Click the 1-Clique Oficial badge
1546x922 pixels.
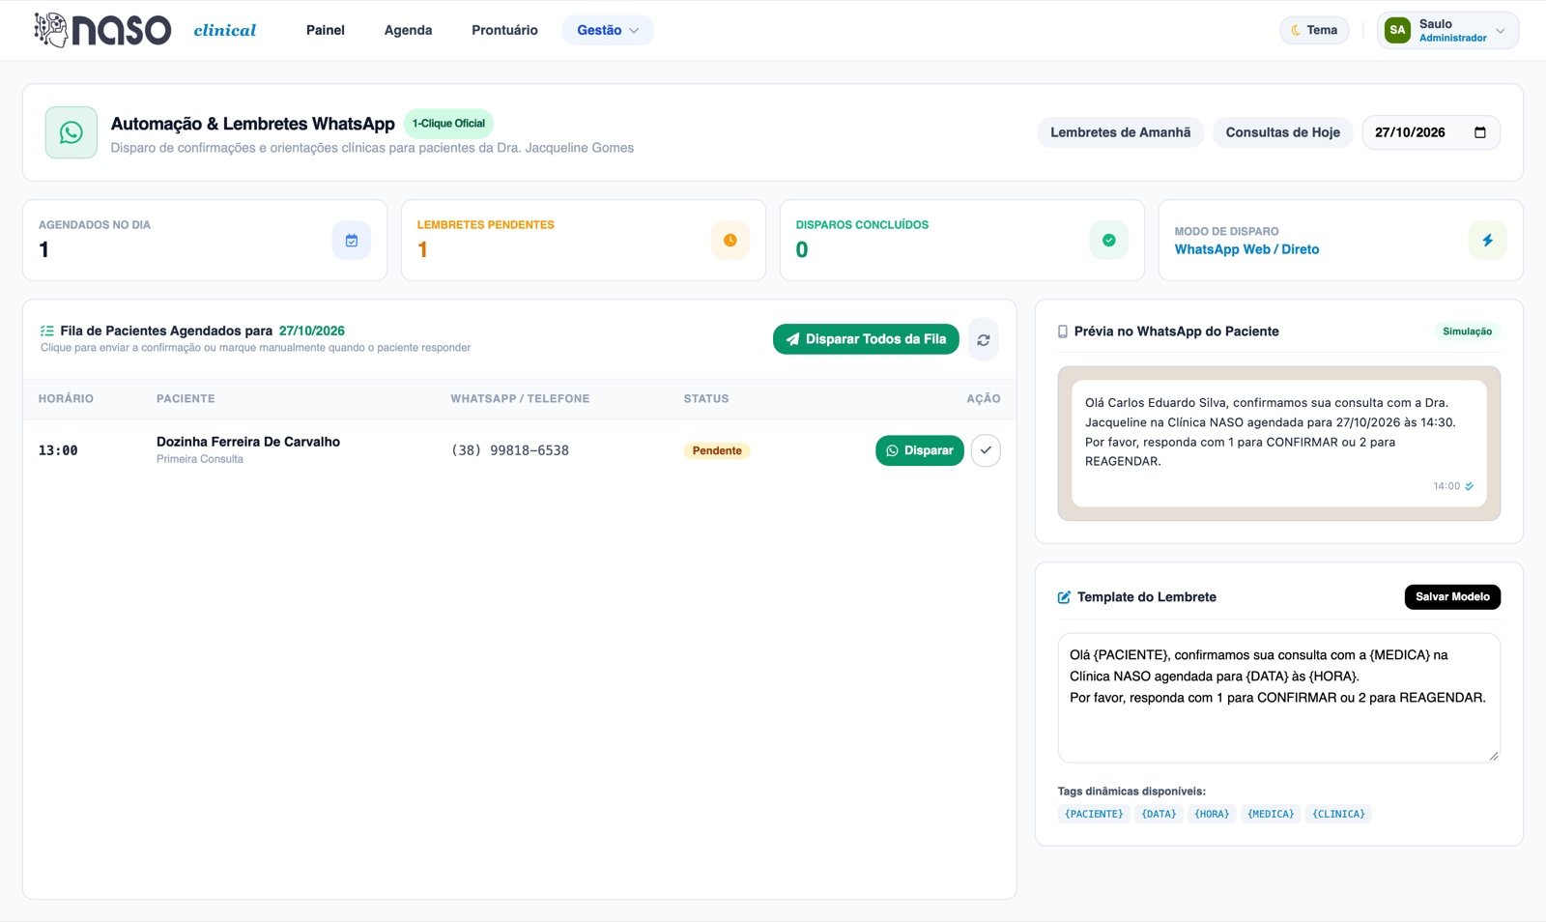coord(448,124)
